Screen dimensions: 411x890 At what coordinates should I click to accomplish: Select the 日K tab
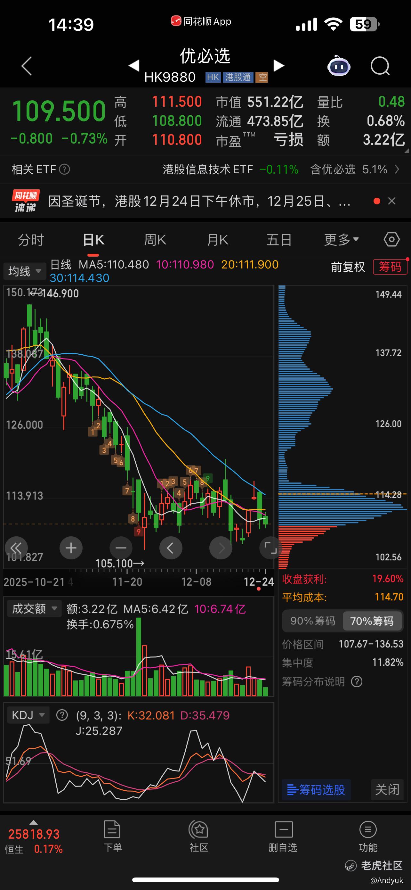pos(93,239)
